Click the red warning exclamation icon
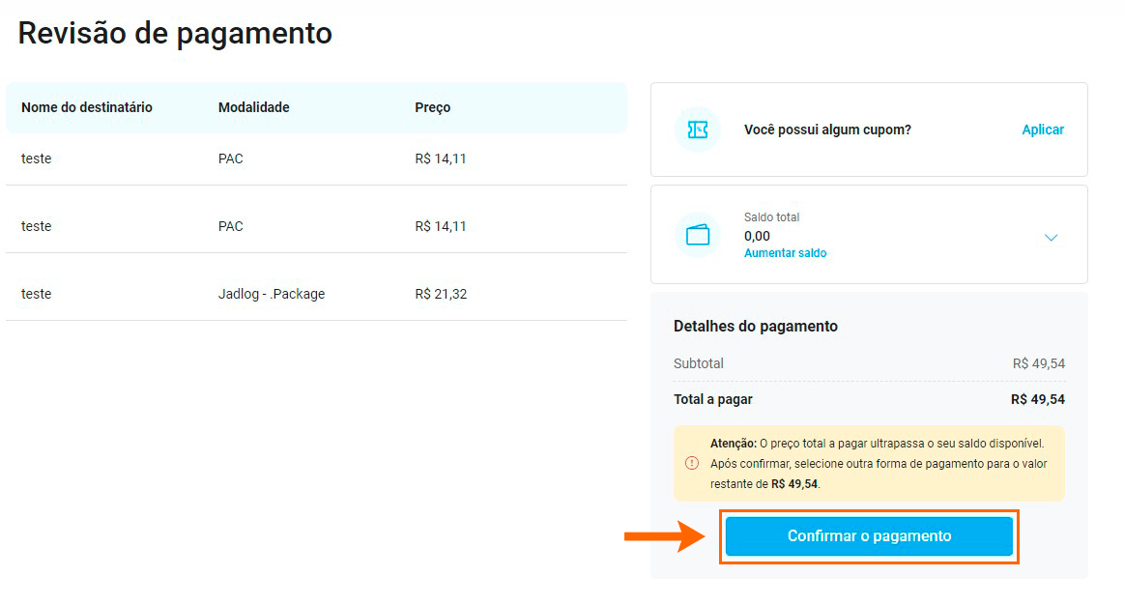This screenshot has width=1124, height=605. coord(692,462)
